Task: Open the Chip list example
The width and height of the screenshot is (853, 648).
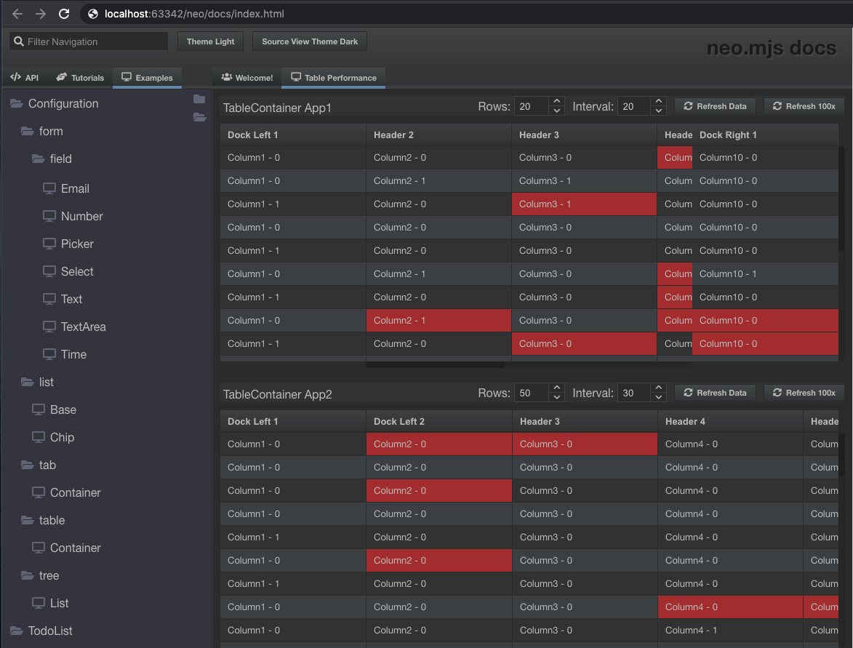Action: coord(53,437)
